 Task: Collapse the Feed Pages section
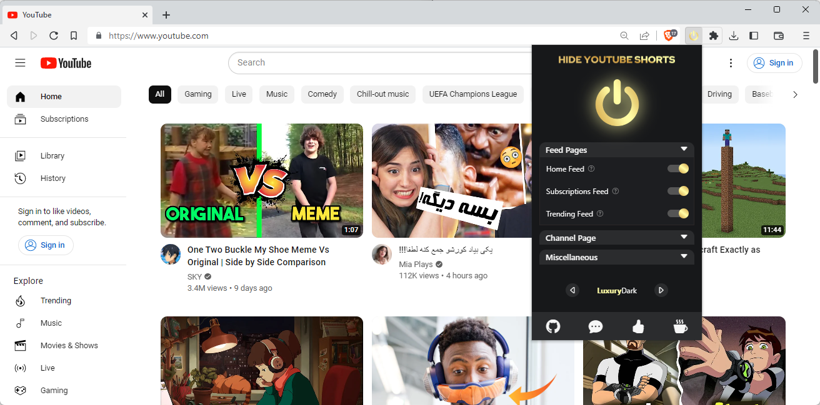pos(617,150)
